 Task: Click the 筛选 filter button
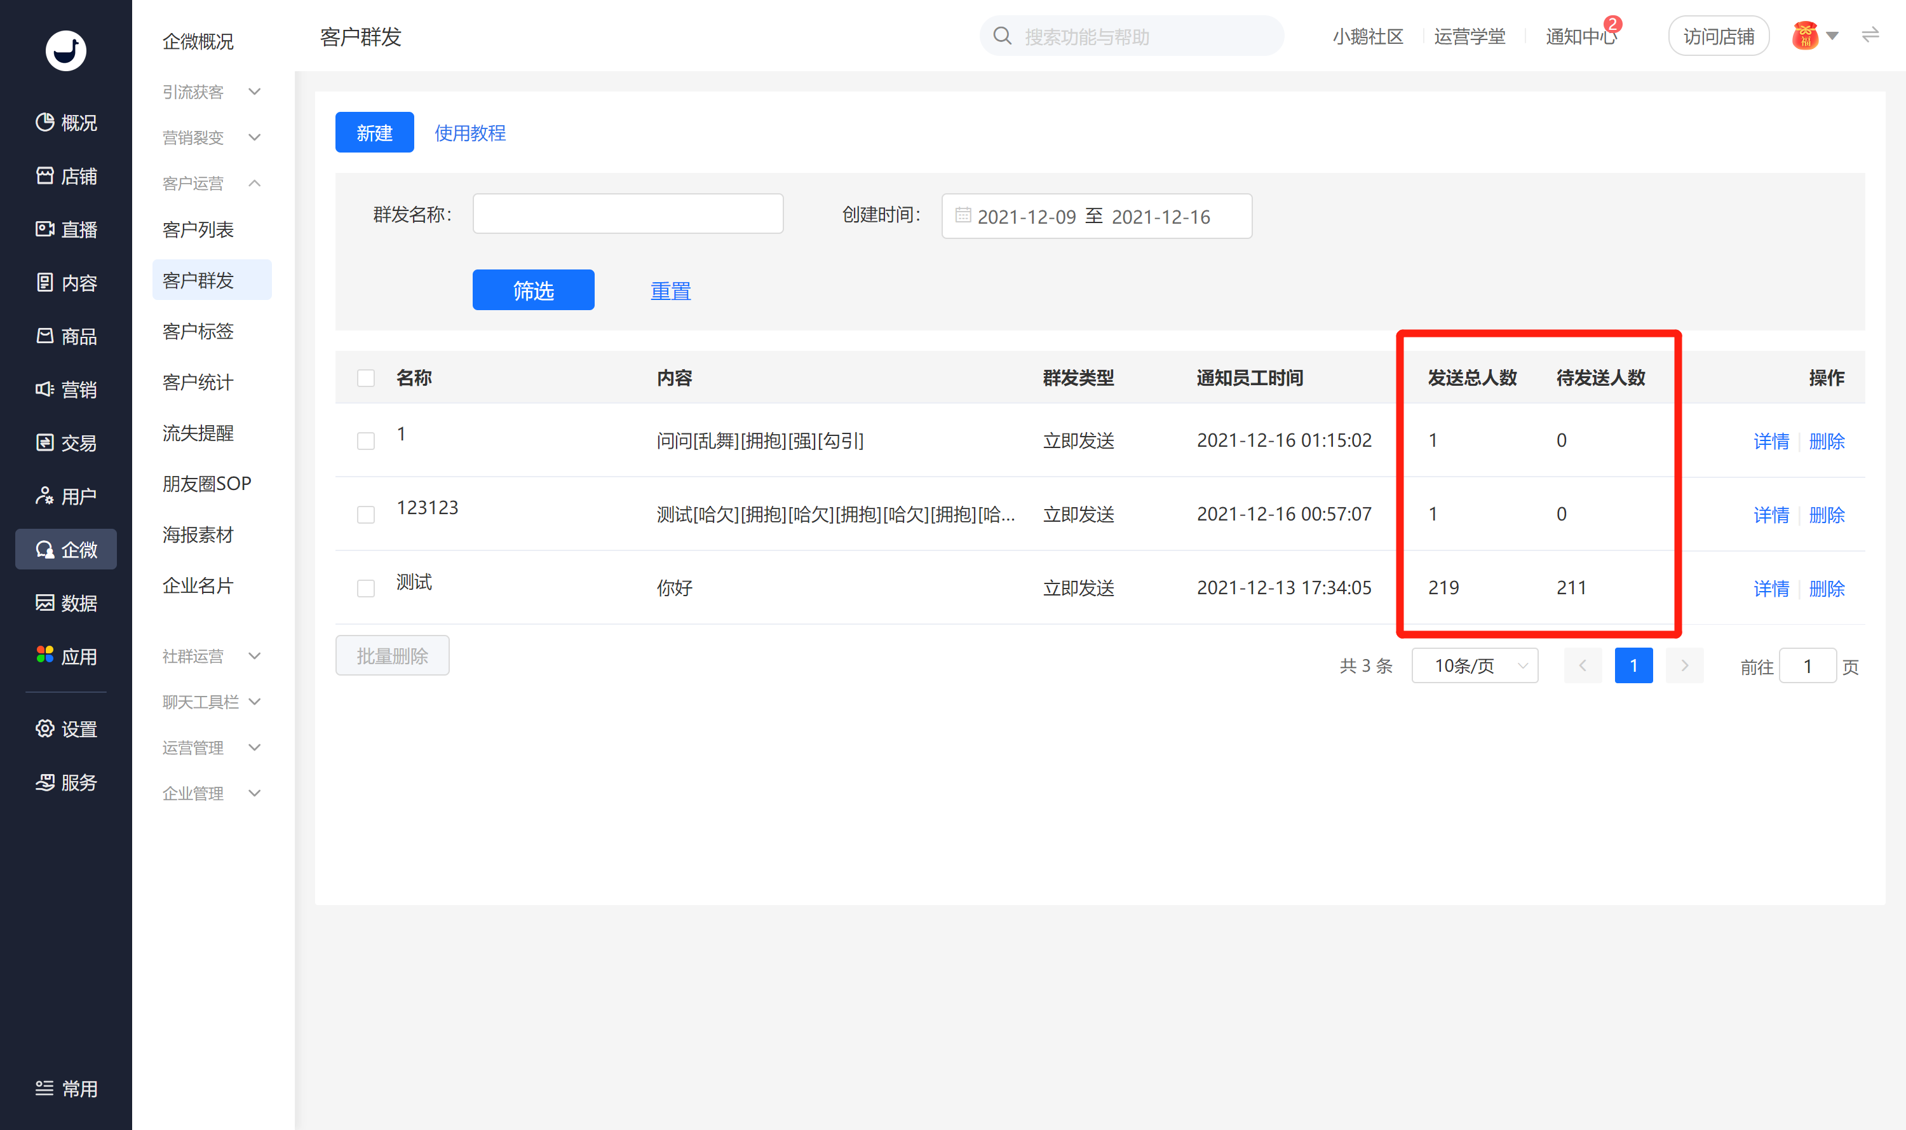tap(534, 290)
